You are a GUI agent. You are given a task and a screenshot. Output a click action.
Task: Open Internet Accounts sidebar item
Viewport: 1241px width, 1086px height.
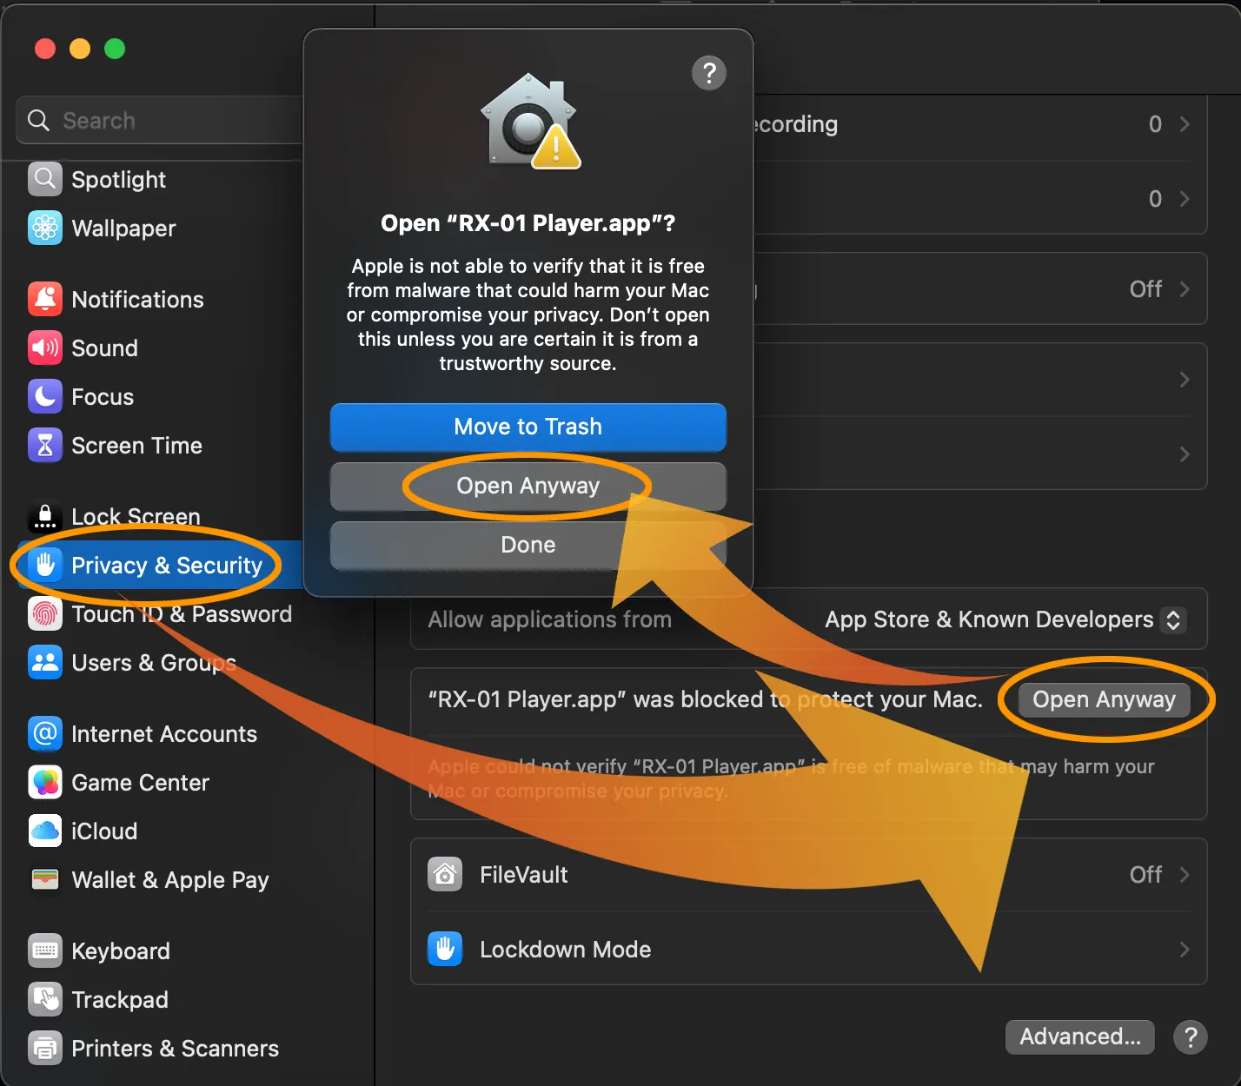[163, 734]
